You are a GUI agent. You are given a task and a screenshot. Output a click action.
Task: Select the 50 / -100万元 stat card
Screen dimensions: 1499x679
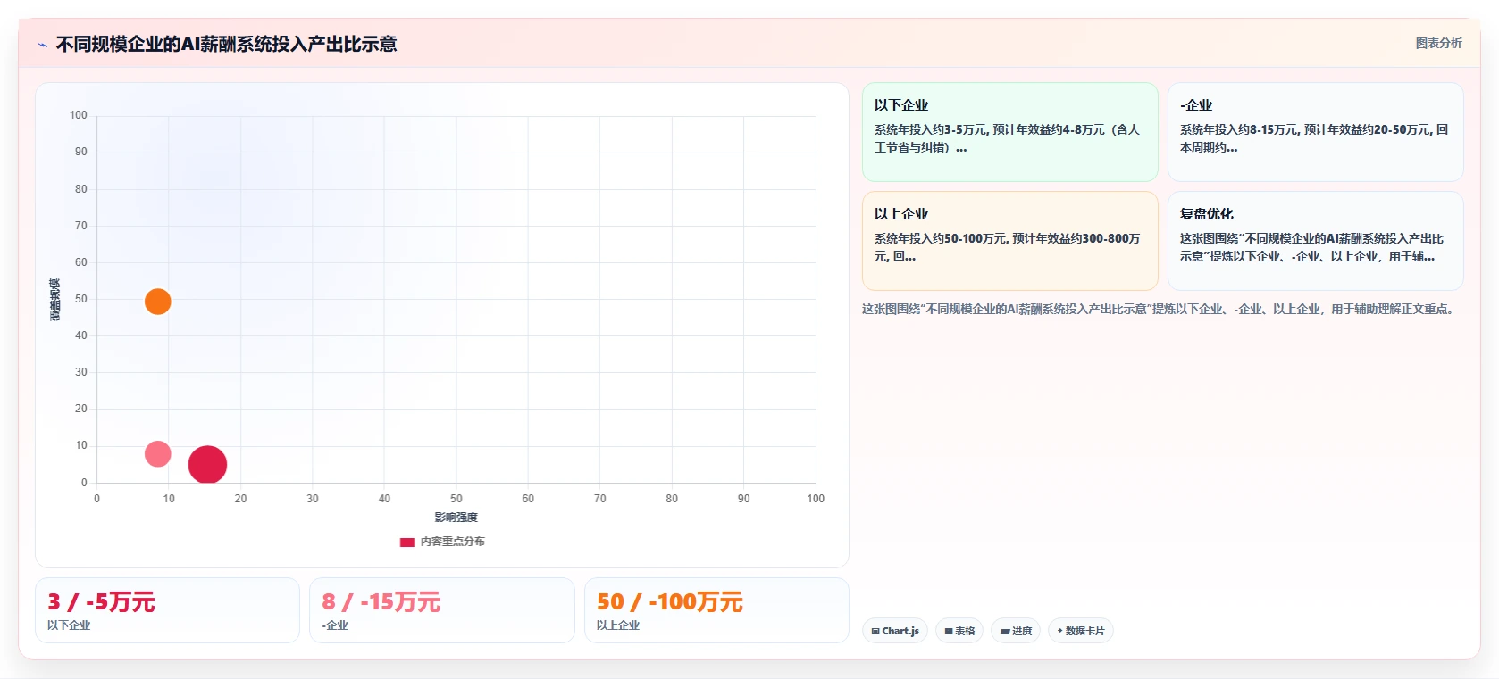pos(716,610)
